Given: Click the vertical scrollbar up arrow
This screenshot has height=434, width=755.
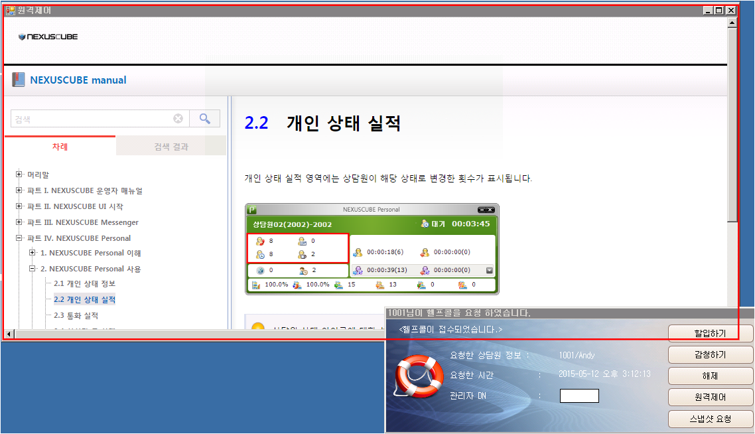Looking at the screenshot, I should click(732, 22).
